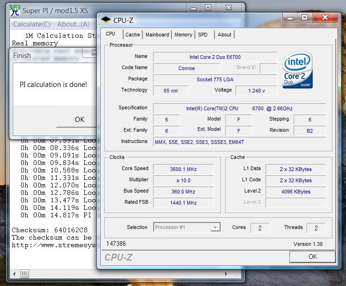Click the Revision value 'B2'
Screen dimensions: 346x286
pyautogui.click(x=309, y=131)
